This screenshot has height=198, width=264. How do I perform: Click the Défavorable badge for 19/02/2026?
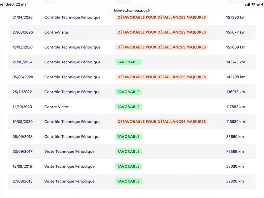tap(162, 47)
